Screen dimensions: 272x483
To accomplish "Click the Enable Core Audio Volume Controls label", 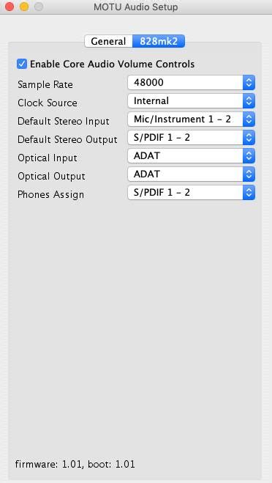I will (x=112, y=64).
